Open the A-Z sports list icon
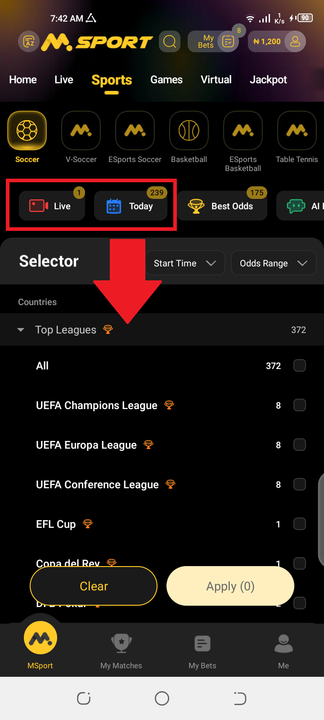 29,42
